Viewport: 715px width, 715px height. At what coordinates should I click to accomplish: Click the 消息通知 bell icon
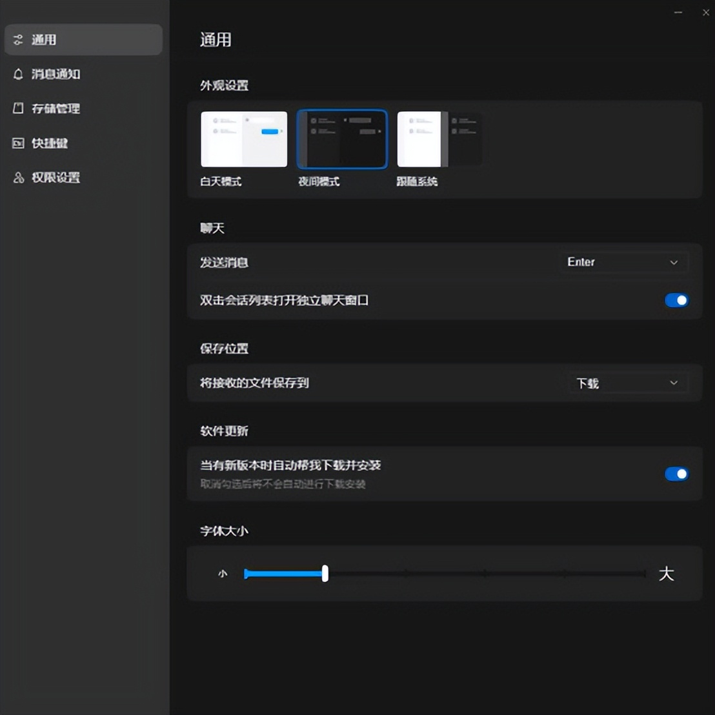pyautogui.click(x=18, y=74)
